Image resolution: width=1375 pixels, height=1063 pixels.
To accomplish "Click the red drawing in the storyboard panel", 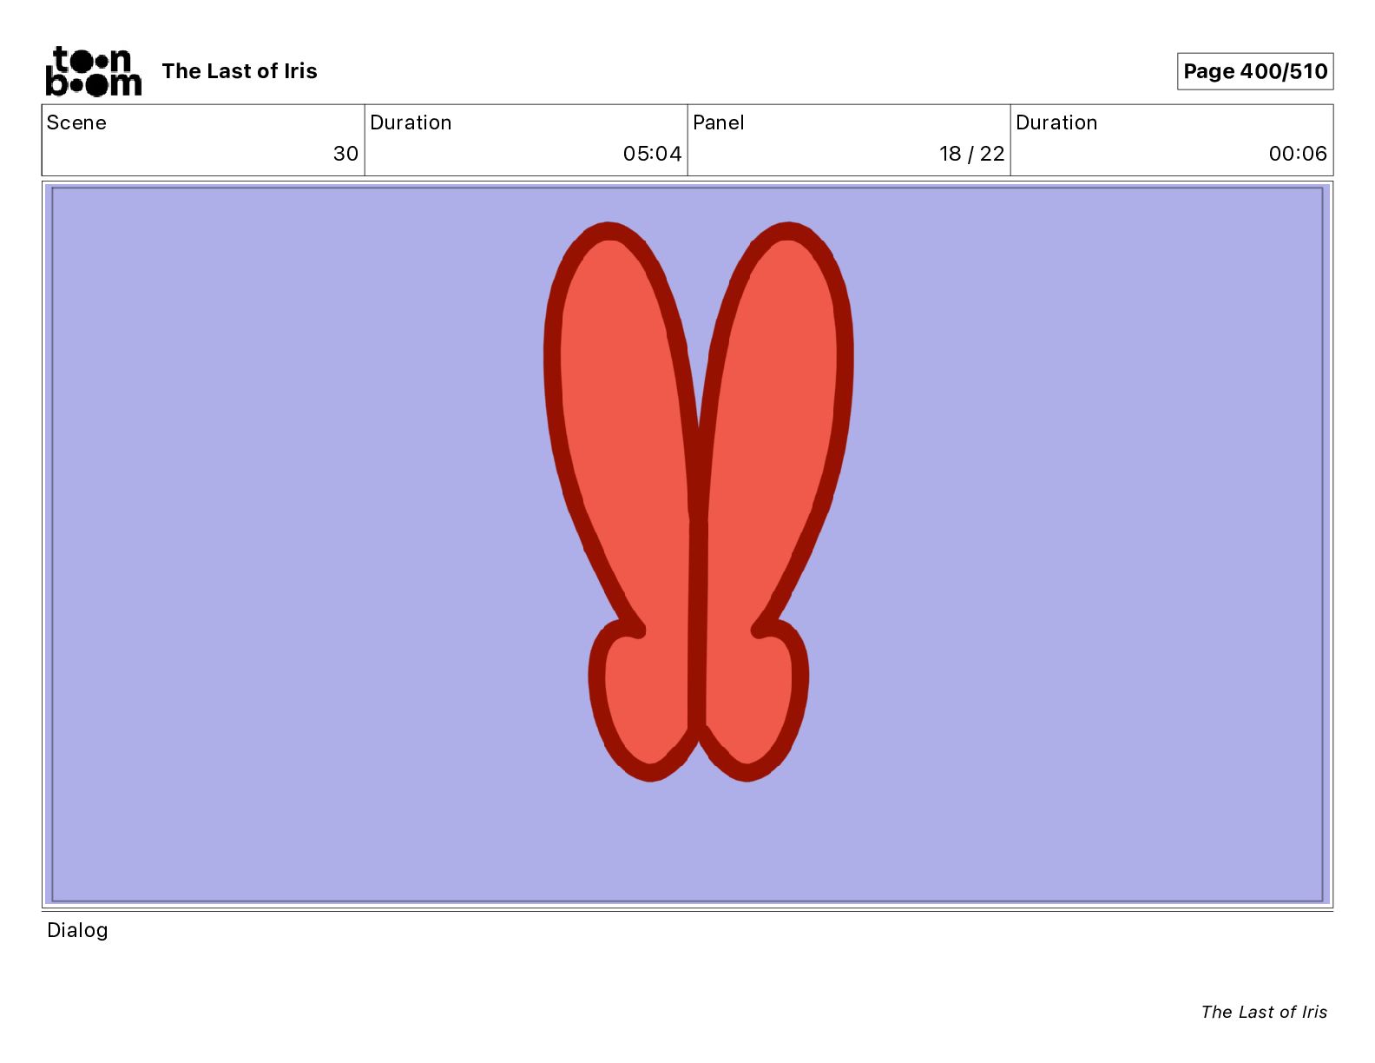I will pyautogui.click(x=698, y=502).
